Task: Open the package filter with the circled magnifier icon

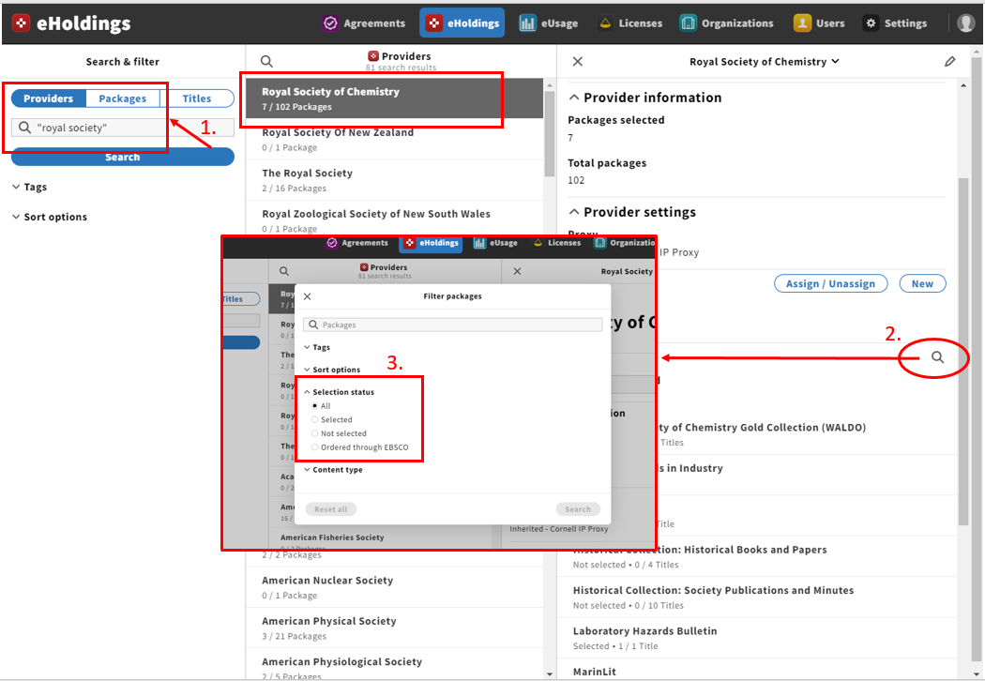Action: (x=937, y=357)
